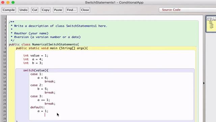Click the break statement under case 1
The height and width of the screenshot is (122, 216).
[x=50, y=81]
